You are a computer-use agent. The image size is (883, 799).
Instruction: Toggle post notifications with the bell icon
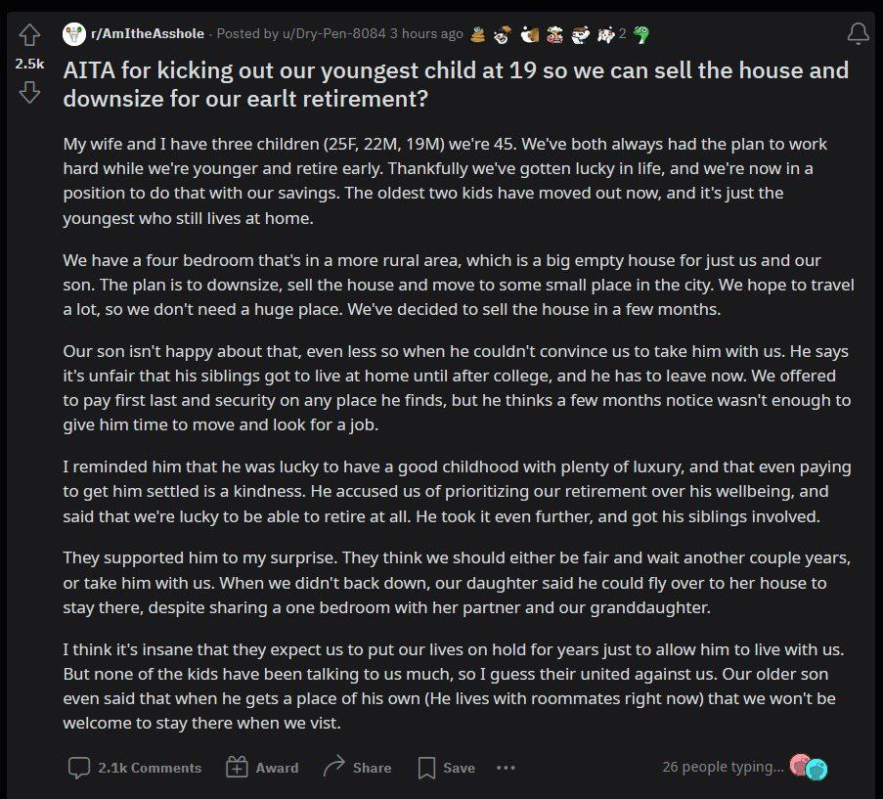pos(858,34)
